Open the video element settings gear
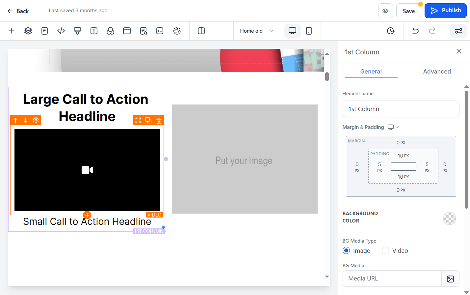 [x=36, y=120]
